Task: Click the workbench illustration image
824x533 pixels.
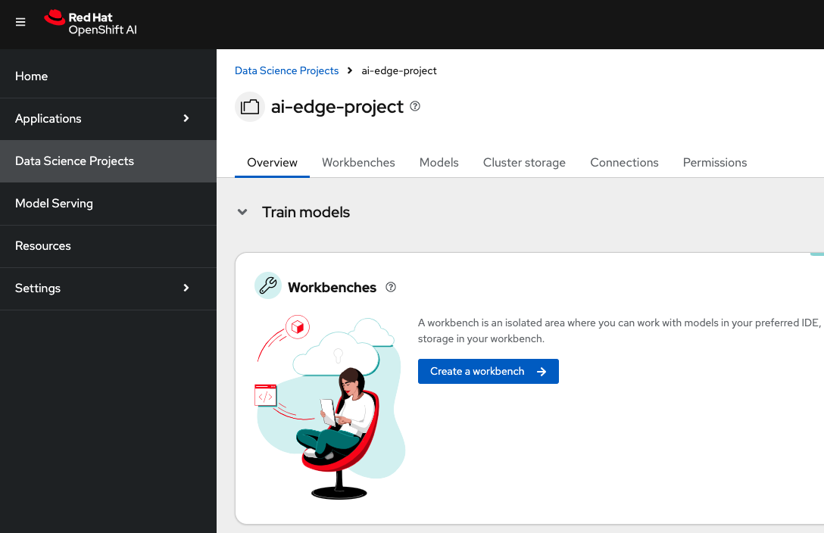Action: tap(329, 407)
